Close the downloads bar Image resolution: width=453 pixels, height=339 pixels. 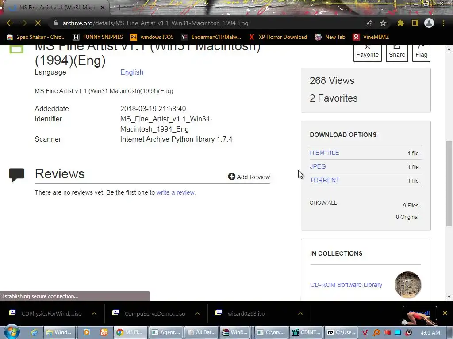click(445, 313)
